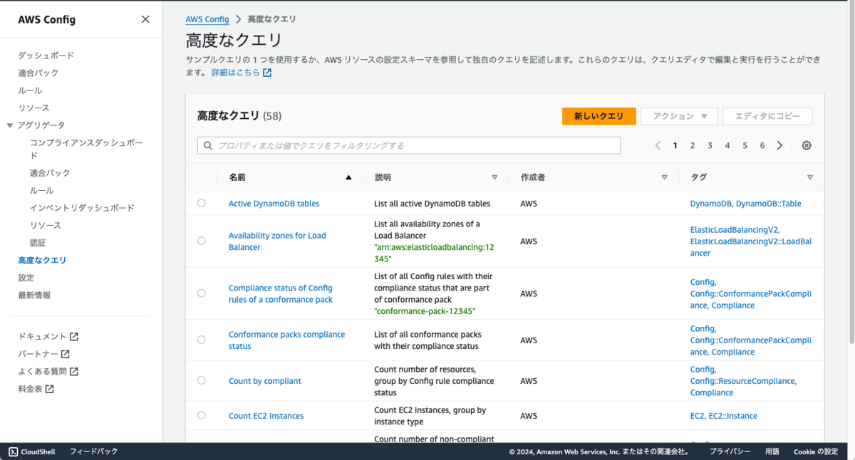
Task: Click 新しいクエリ orange button
Action: point(598,117)
